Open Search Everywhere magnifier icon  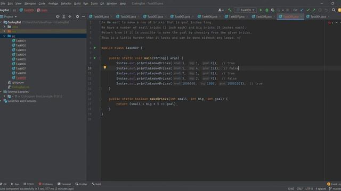click(334, 10)
